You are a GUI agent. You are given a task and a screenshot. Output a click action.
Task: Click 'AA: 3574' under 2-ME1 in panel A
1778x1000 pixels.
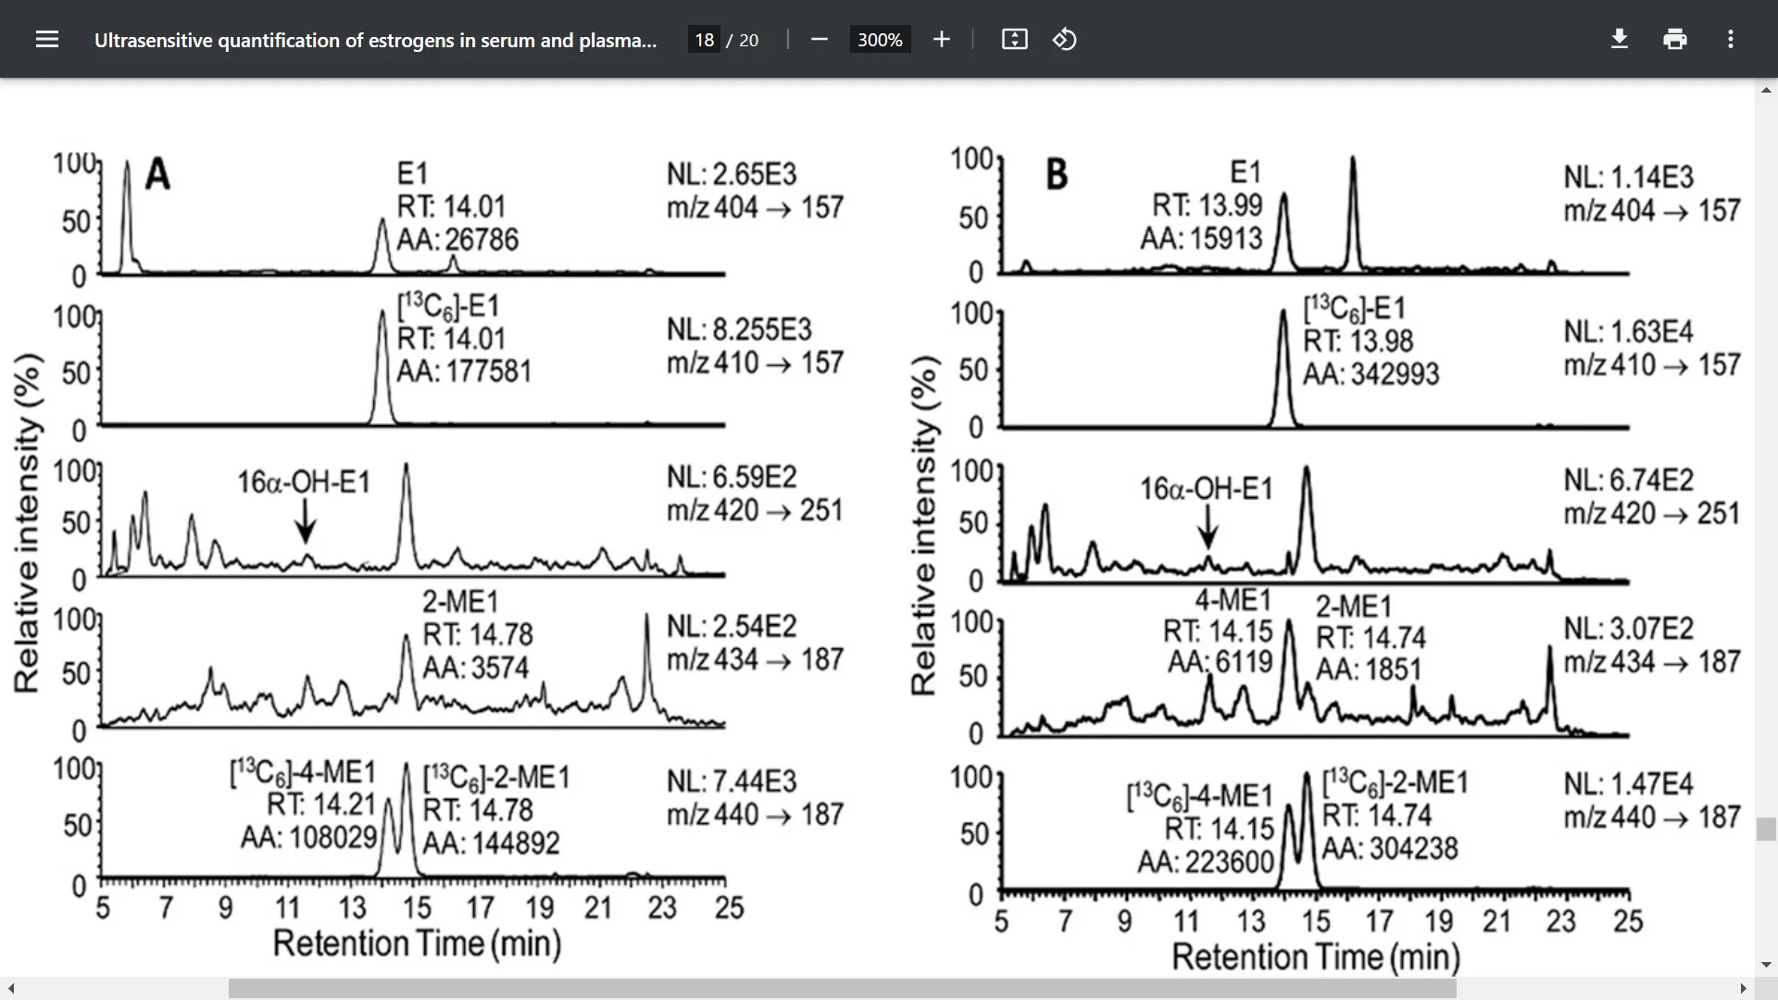point(476,668)
